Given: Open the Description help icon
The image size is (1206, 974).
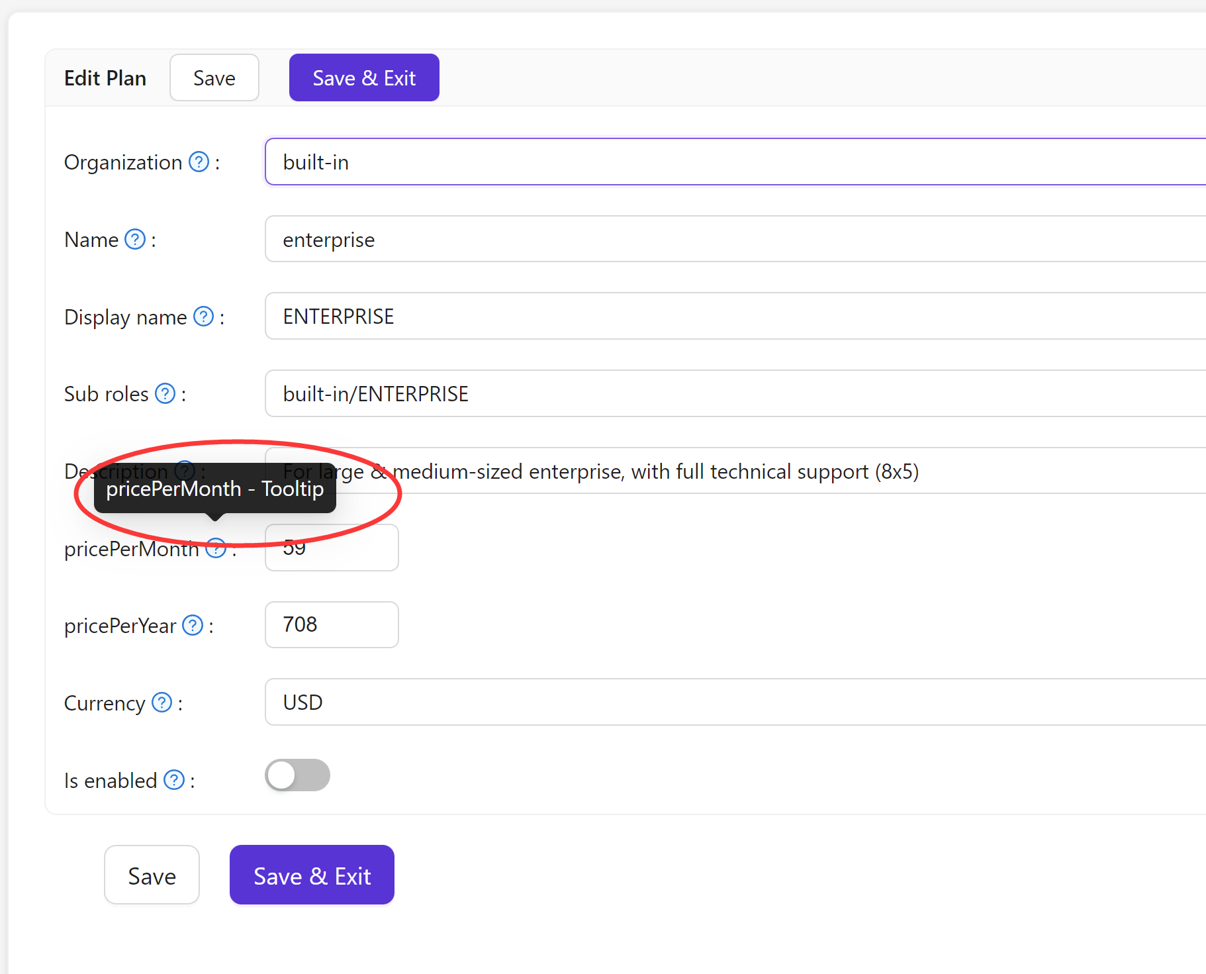Looking at the screenshot, I should (185, 470).
